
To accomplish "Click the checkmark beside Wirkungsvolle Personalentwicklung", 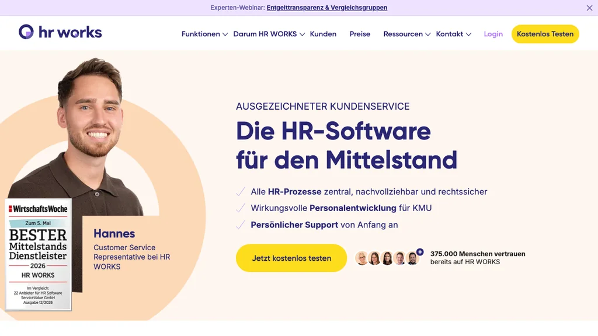I will pos(241,208).
